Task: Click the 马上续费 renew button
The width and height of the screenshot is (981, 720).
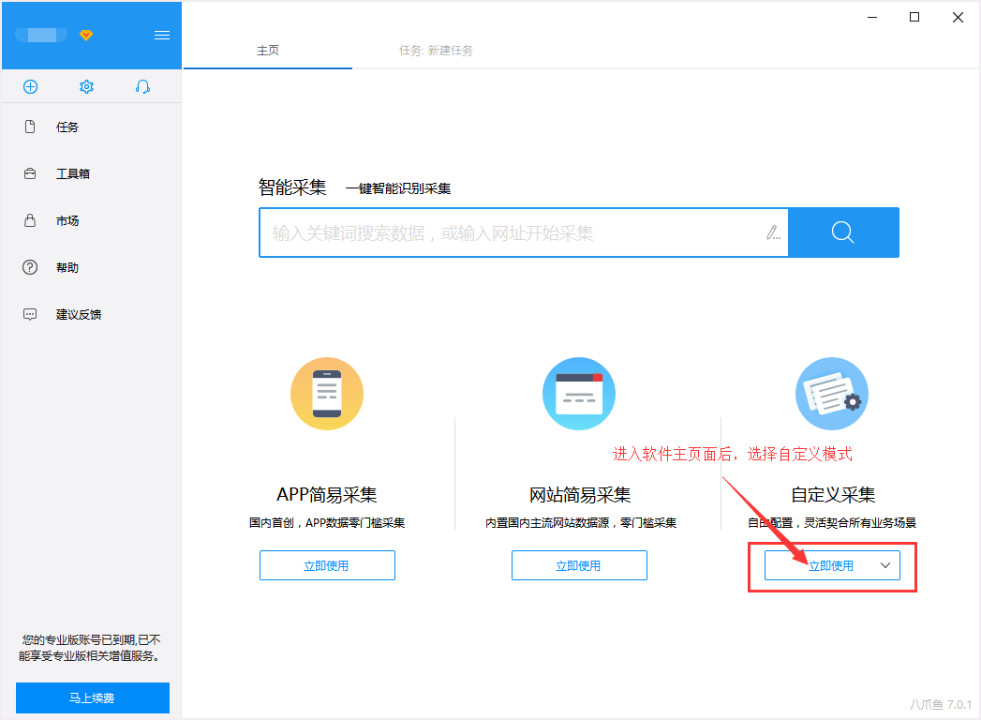Action: (x=93, y=697)
